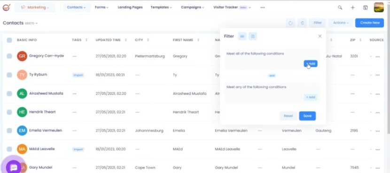The width and height of the screenshot is (390, 173).
Task: Open the top navigation more (…) menu
Action: tap(262, 8)
